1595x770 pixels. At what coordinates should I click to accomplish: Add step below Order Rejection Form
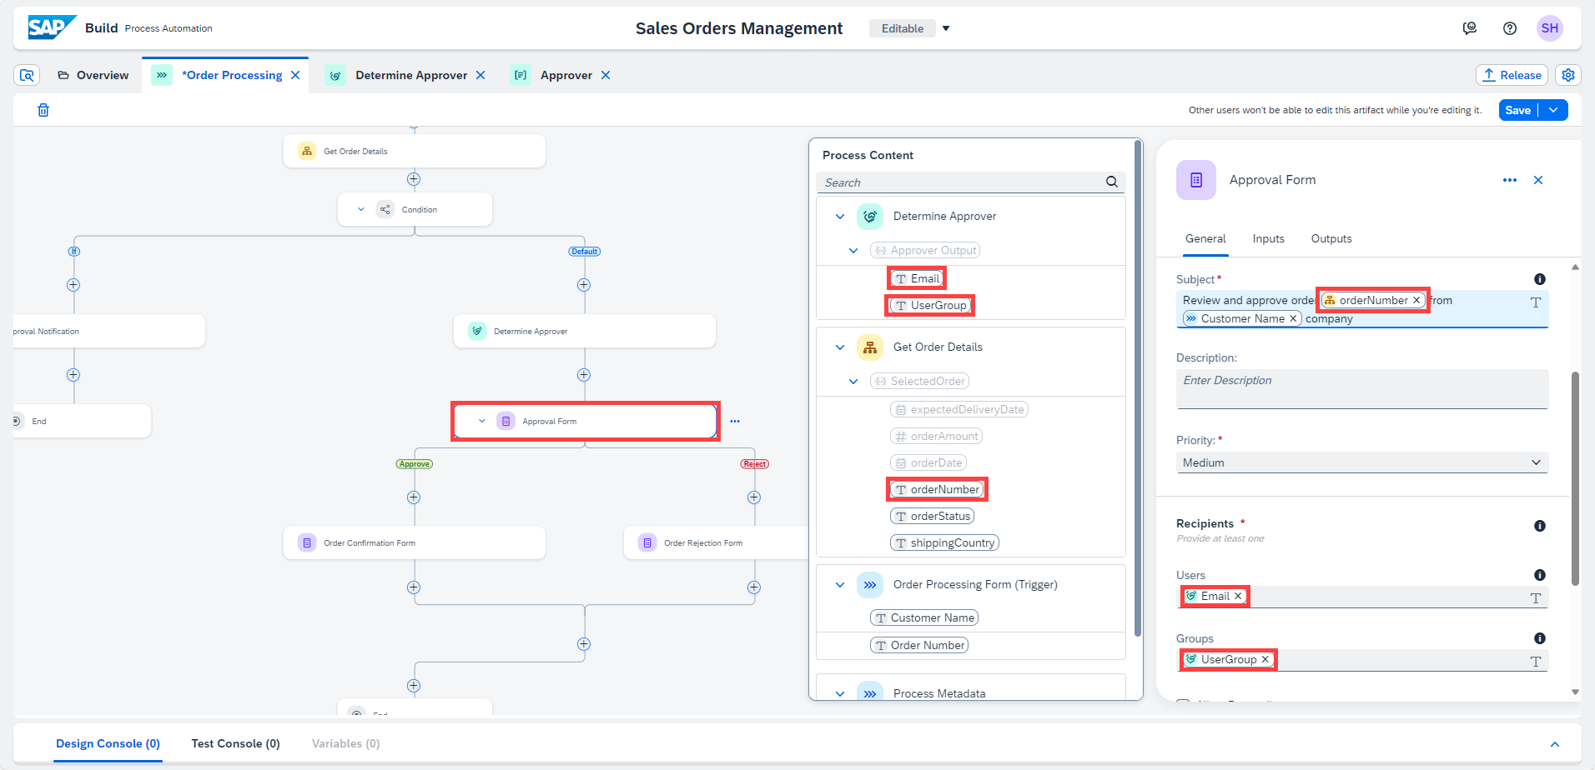point(754,587)
